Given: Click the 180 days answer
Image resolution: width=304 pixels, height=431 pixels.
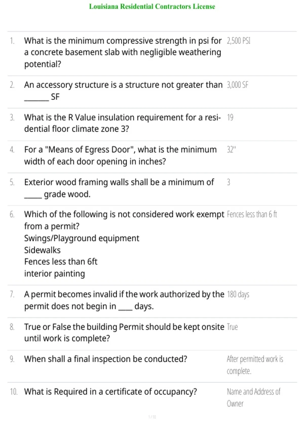Looking at the screenshot, I should (238, 294).
